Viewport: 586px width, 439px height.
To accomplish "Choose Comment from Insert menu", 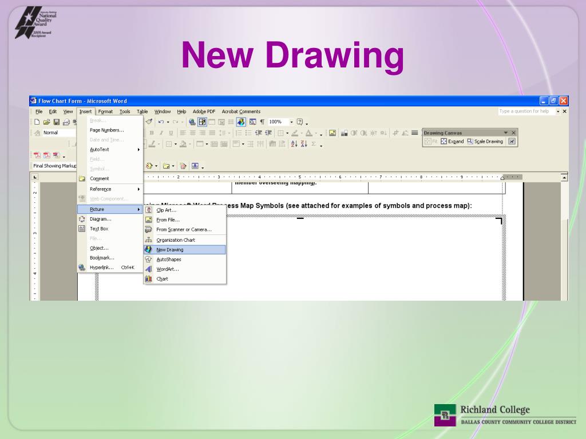I will coord(110,179).
